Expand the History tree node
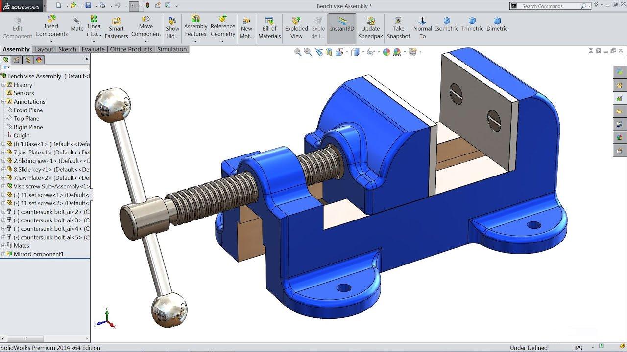This screenshot has width=627, height=352. point(3,85)
